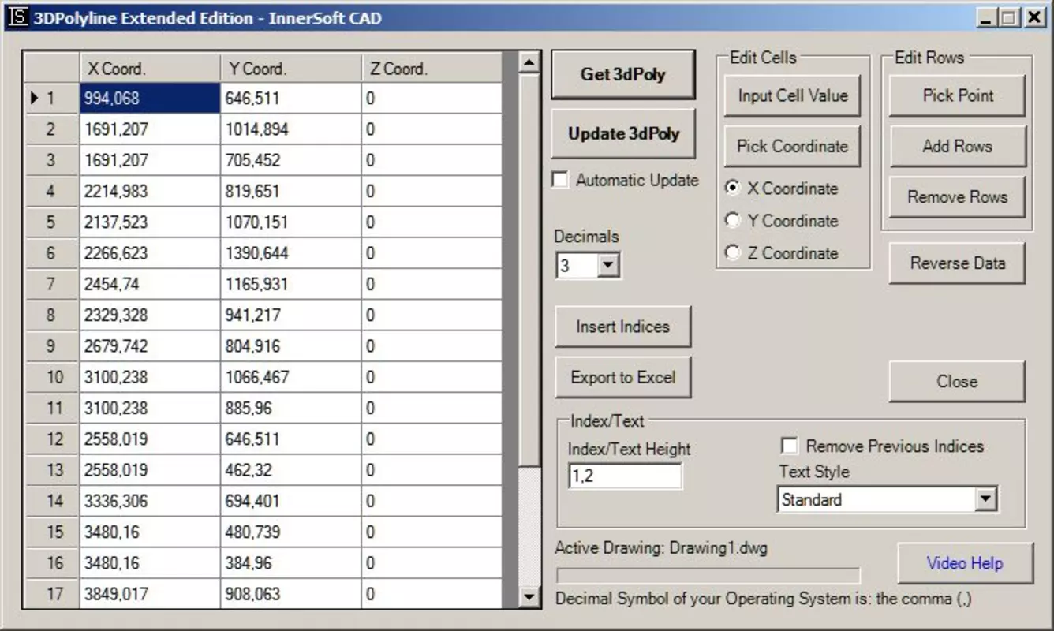Maximize the 3DPolyline window
Image resolution: width=1054 pixels, height=631 pixels.
pos(1010,17)
